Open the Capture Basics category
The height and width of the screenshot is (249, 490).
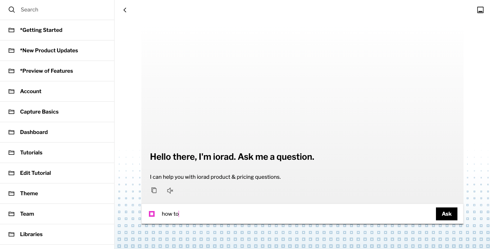[57, 112]
